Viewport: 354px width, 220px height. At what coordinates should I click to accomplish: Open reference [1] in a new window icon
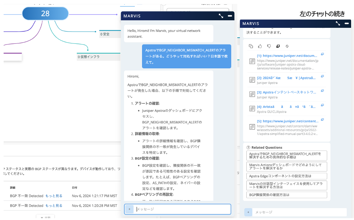pos(322,55)
